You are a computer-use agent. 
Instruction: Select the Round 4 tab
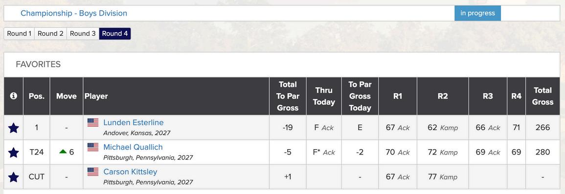114,34
